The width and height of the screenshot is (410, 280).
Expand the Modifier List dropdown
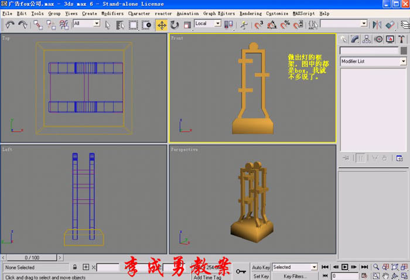(x=404, y=61)
